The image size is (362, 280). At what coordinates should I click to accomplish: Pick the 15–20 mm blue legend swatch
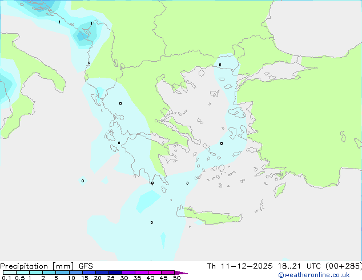point(89,273)
